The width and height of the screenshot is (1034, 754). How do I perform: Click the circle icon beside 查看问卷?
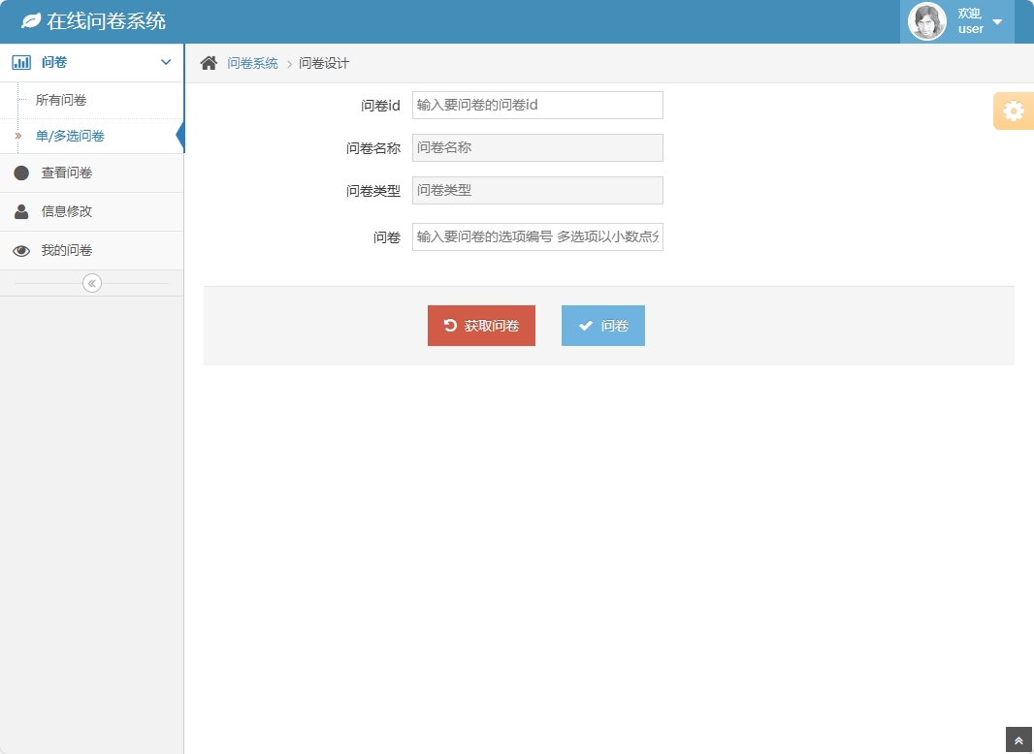pos(22,173)
